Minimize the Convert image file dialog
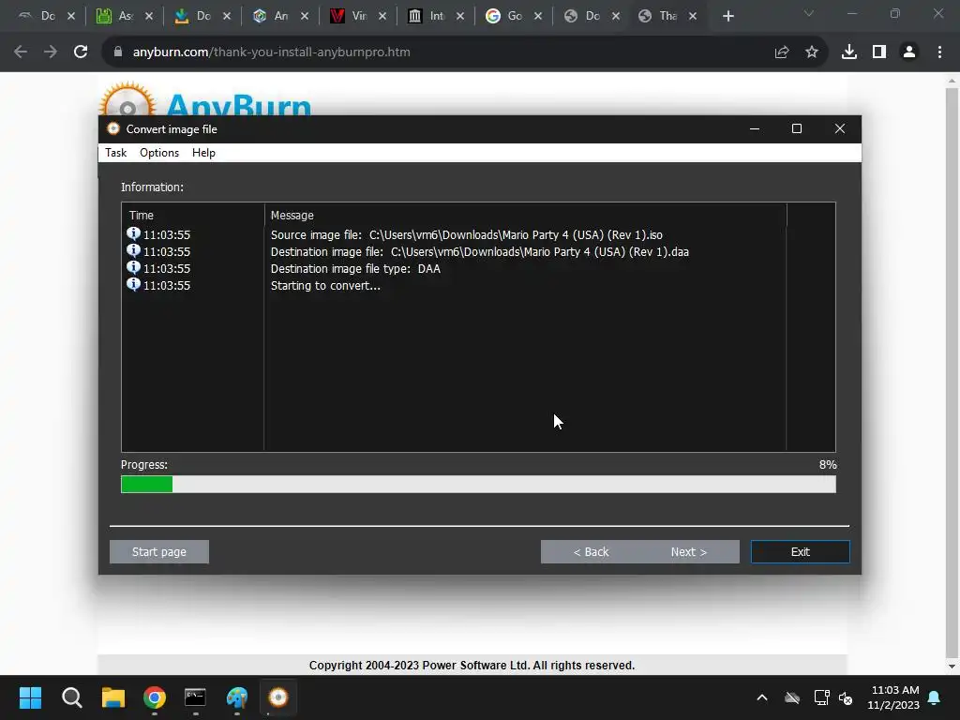The image size is (960, 720). click(x=755, y=128)
